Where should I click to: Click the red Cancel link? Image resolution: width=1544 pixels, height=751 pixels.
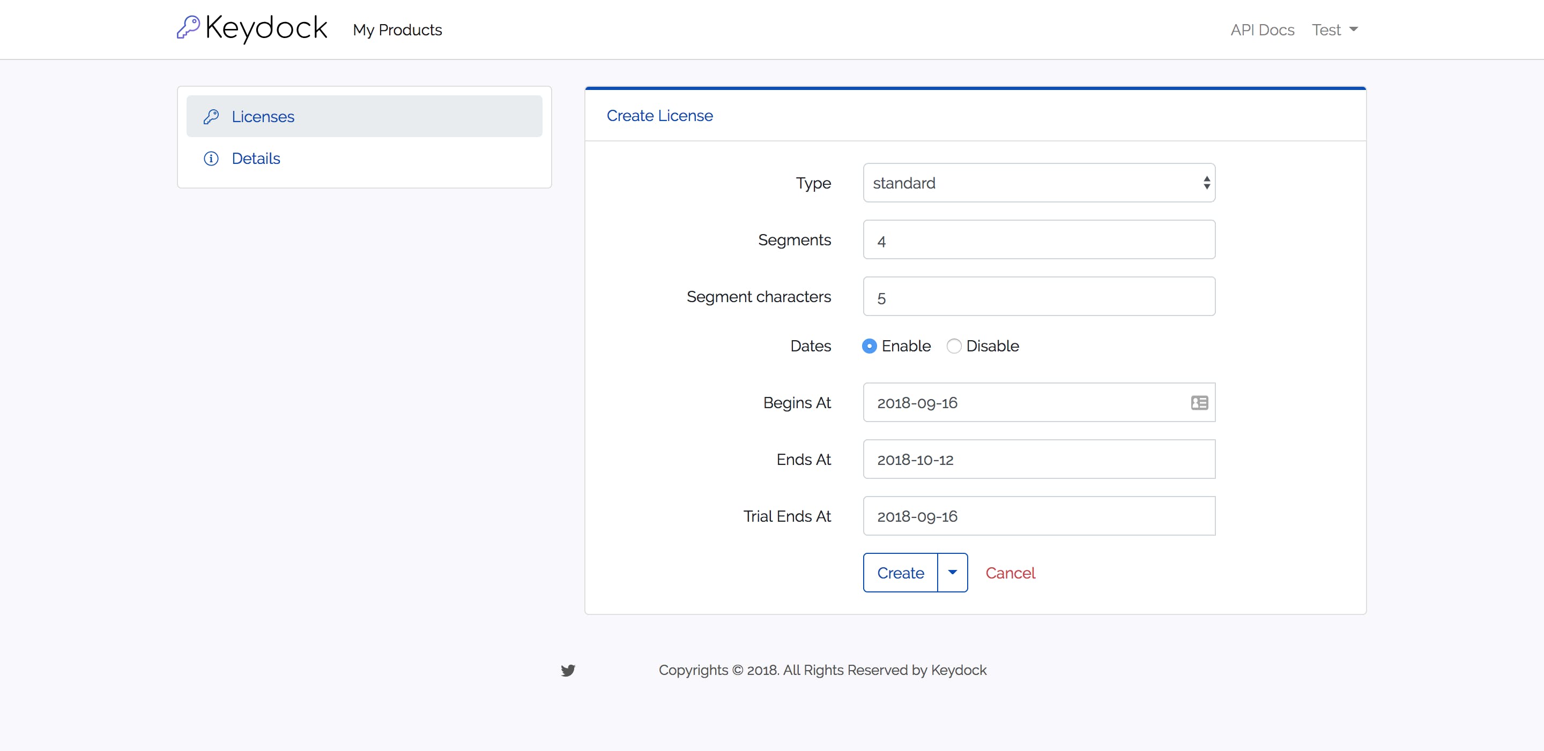coord(1010,573)
